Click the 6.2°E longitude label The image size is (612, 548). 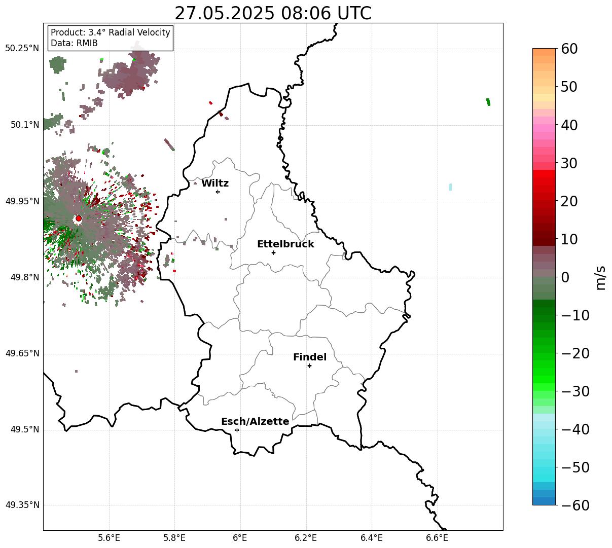[x=306, y=538]
